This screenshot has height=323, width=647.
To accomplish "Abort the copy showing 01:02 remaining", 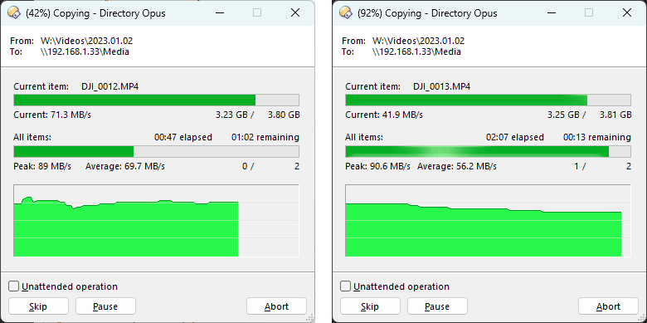I will click(276, 306).
